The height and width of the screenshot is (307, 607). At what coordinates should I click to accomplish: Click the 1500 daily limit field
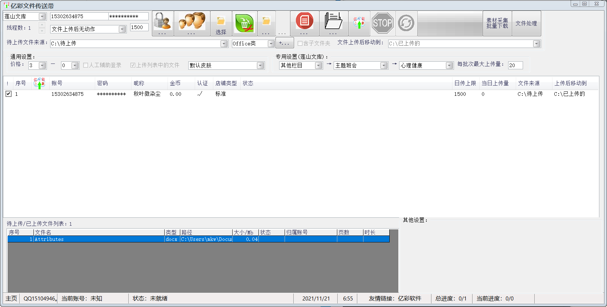139,27
